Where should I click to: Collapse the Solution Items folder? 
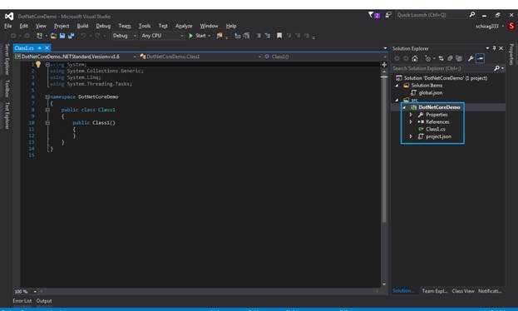(397, 86)
